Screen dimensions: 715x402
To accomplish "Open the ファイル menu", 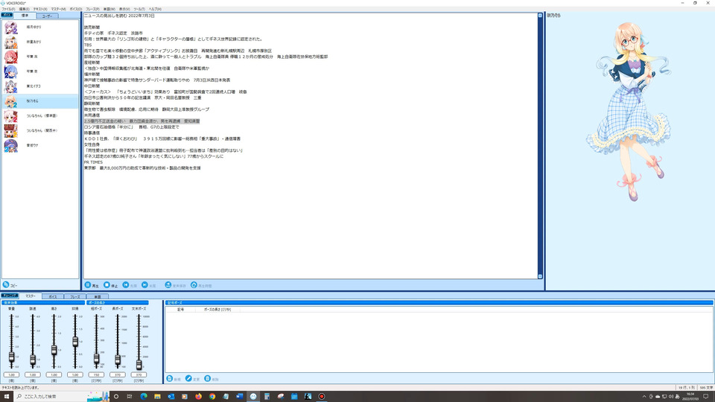I will (x=8, y=9).
